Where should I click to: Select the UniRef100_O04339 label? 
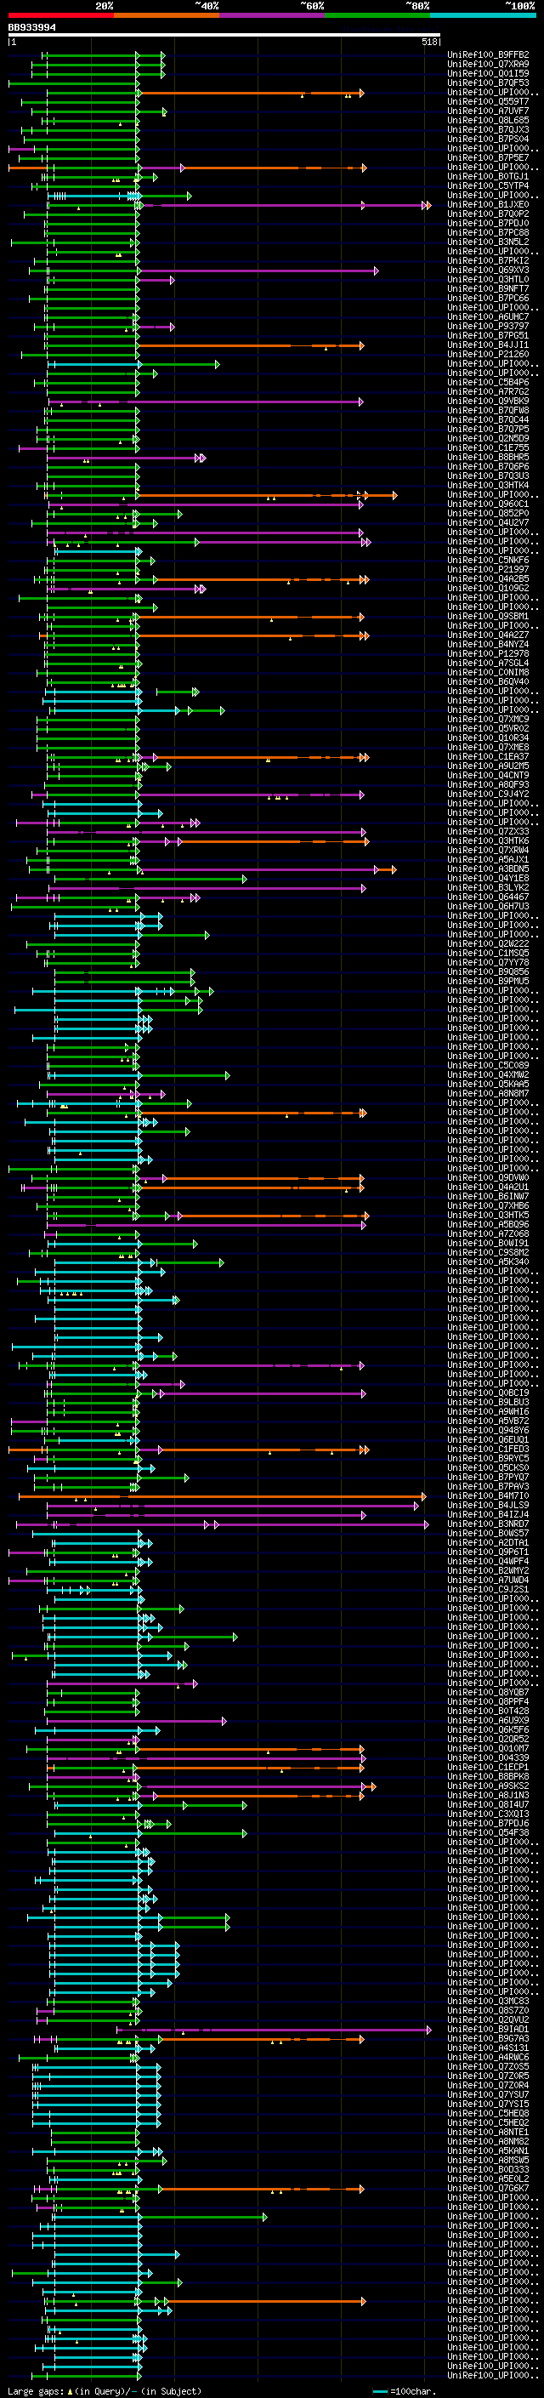point(488,1757)
